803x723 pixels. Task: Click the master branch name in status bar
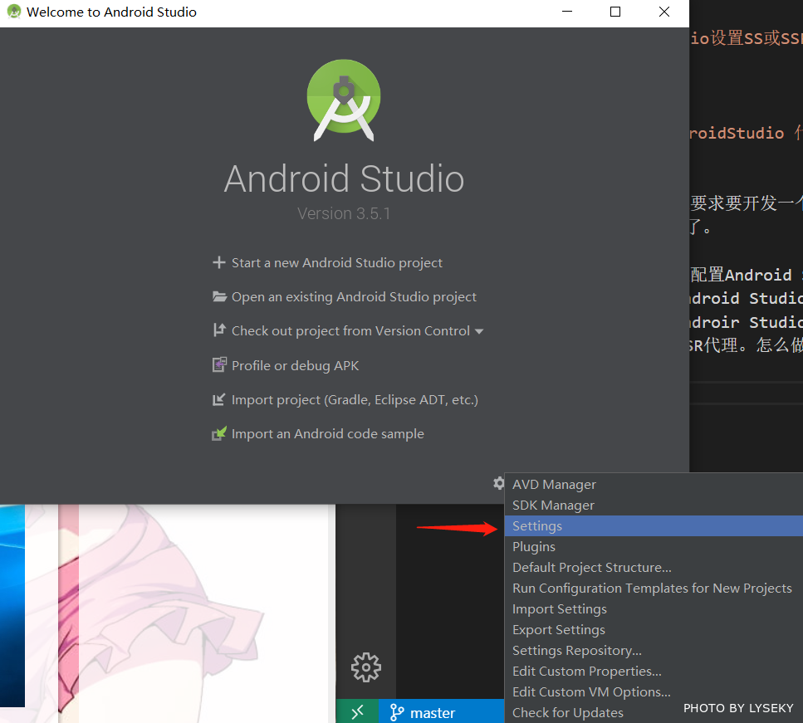[x=433, y=713]
